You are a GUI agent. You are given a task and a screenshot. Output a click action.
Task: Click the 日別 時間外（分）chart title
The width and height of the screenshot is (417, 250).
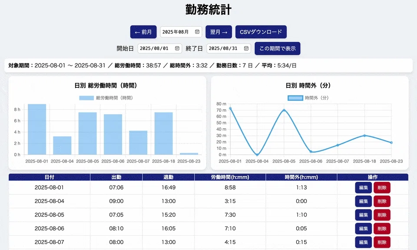click(x=308, y=86)
